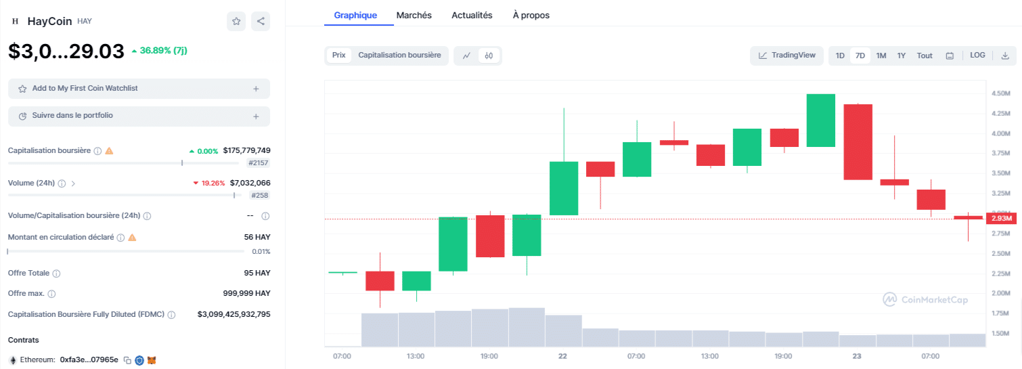Click warning triangle beside Capitalisation boursière
This screenshot has width=1022, height=369.
pyautogui.click(x=109, y=150)
